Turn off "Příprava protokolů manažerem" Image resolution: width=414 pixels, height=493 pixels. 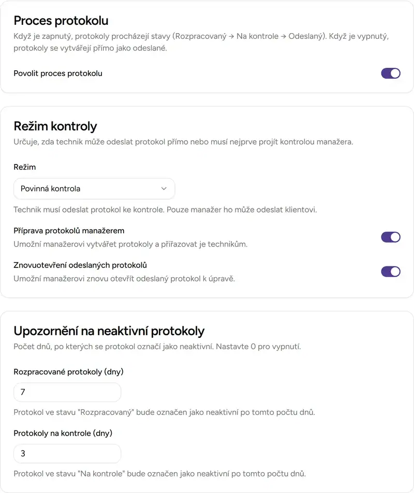pos(391,237)
